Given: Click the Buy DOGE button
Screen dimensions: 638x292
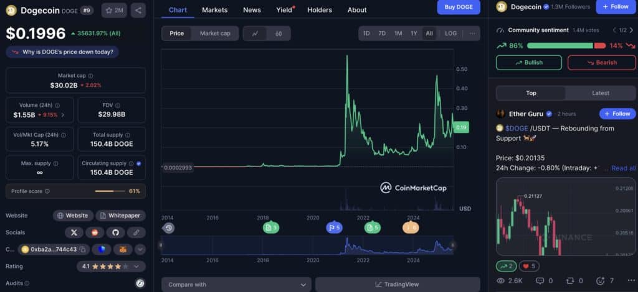Looking at the screenshot, I should pyautogui.click(x=459, y=7).
